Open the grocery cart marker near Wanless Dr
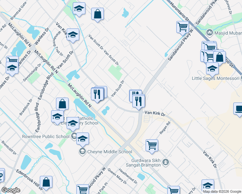The width and height of the screenshot is (242, 194). click(13, 59)
